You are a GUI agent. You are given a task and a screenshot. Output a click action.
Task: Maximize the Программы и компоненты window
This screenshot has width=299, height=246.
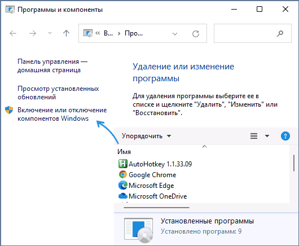(260, 9)
